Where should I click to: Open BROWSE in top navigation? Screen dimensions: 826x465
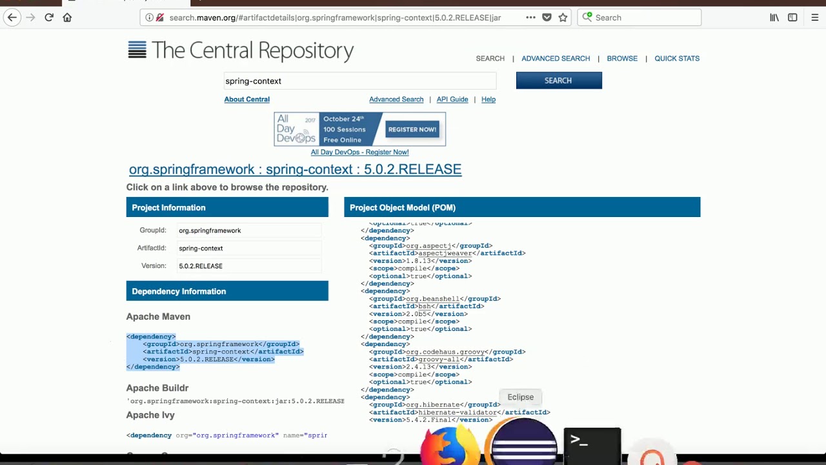[622, 58]
